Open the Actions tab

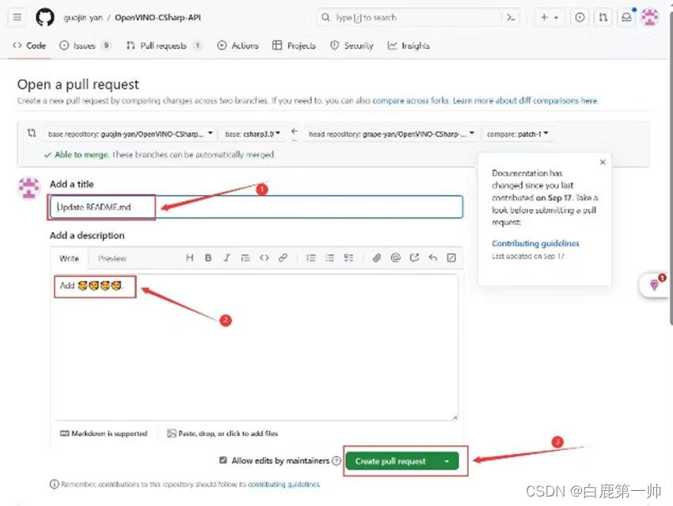click(x=238, y=45)
